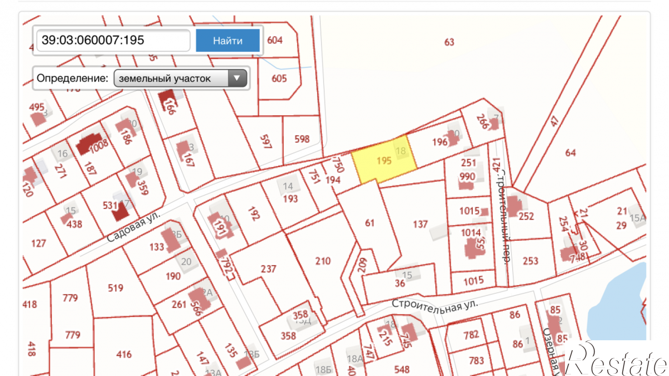
Task: Click parcel label 193
Action: [290, 199]
